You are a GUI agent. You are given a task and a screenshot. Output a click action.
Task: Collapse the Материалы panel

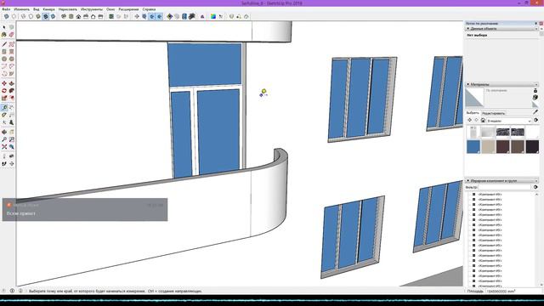point(468,84)
